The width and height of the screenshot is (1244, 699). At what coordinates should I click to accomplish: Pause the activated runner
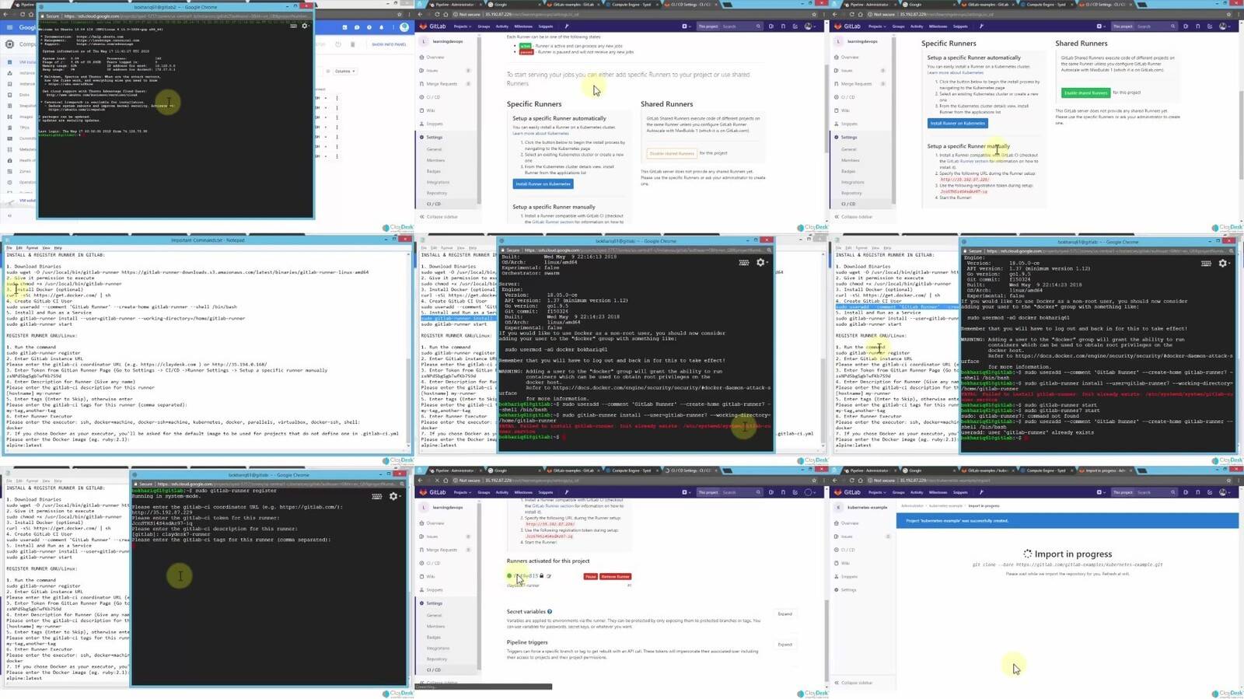click(590, 576)
